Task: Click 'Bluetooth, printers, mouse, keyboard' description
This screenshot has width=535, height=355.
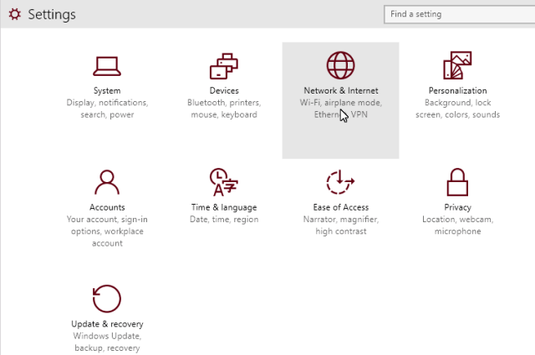Action: click(x=224, y=109)
